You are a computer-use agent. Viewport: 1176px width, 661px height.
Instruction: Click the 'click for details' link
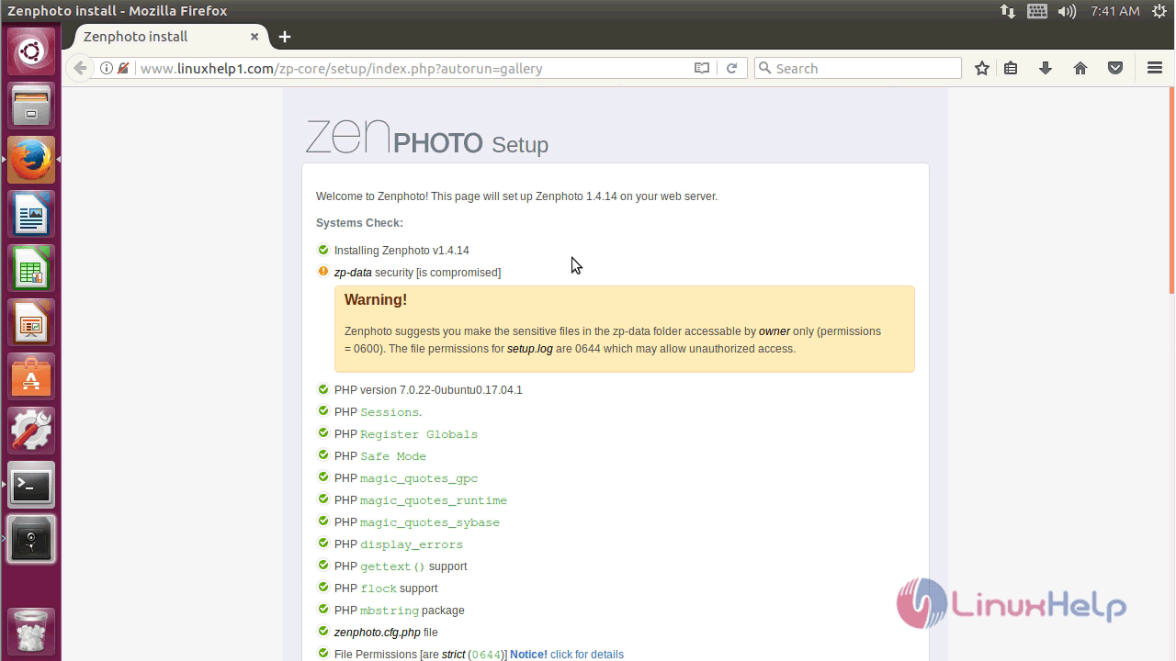pyautogui.click(x=587, y=655)
